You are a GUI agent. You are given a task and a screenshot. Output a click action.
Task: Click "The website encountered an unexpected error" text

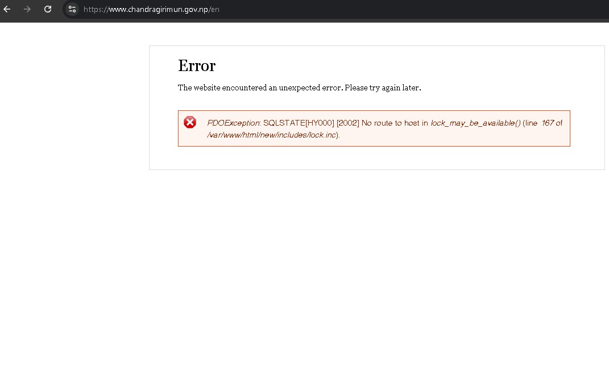pos(260,88)
